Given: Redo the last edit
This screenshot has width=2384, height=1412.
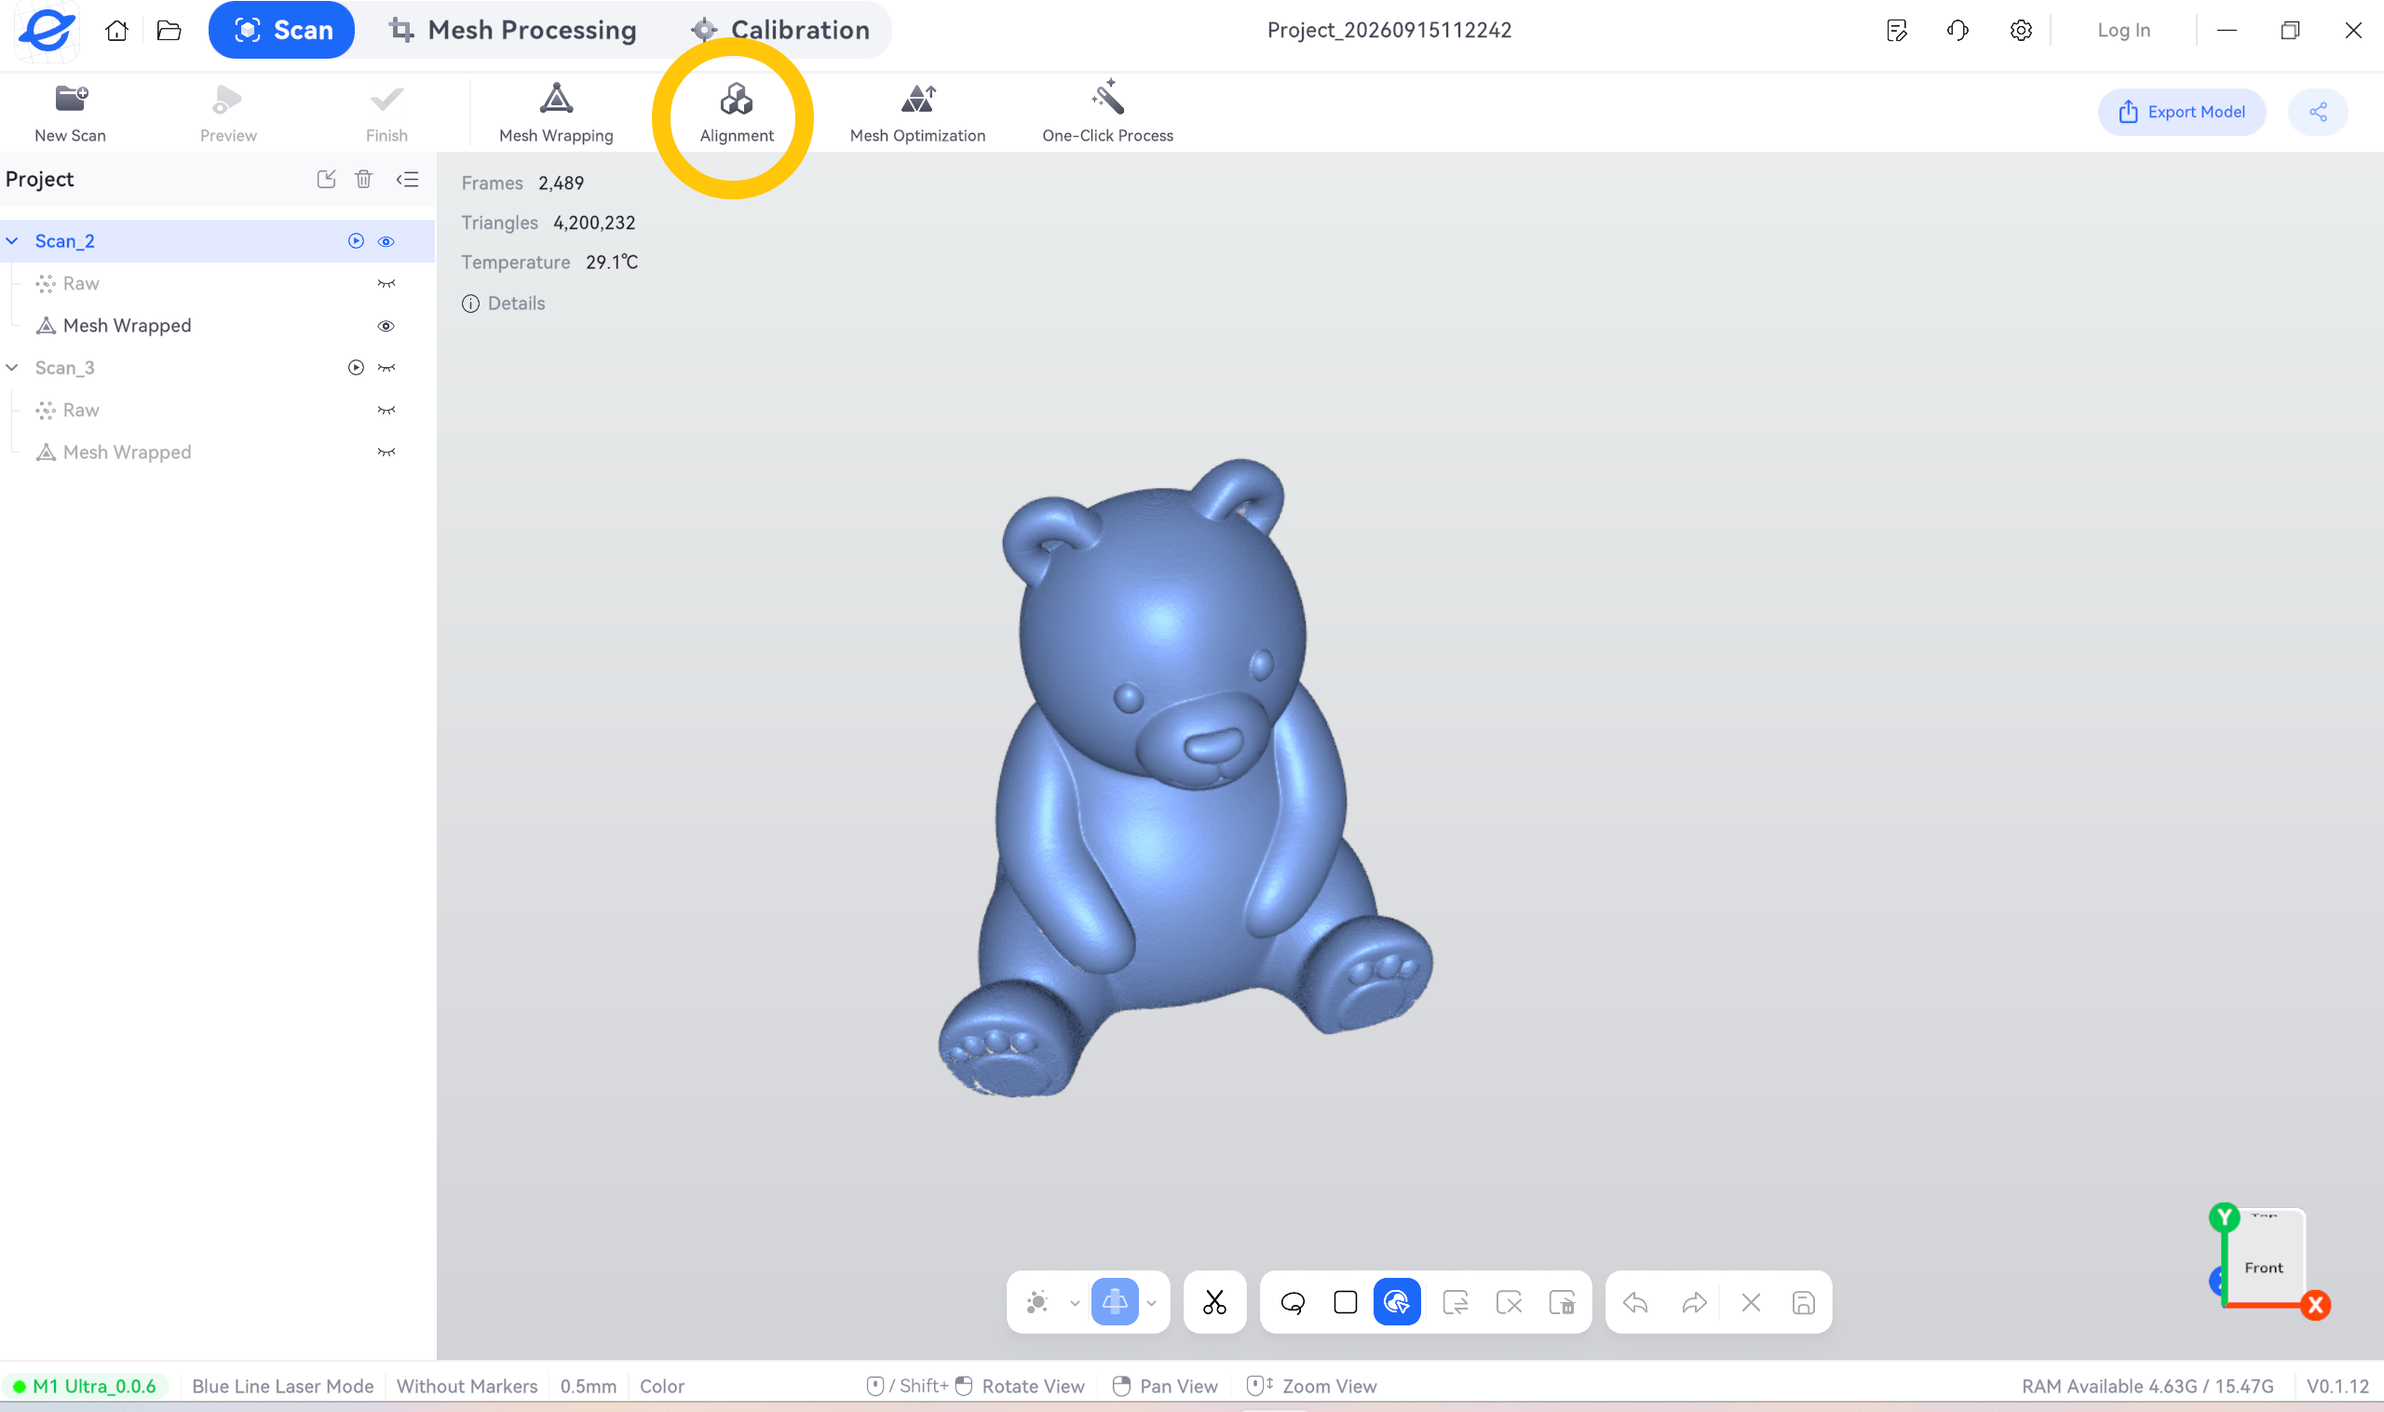Looking at the screenshot, I should (x=1693, y=1301).
